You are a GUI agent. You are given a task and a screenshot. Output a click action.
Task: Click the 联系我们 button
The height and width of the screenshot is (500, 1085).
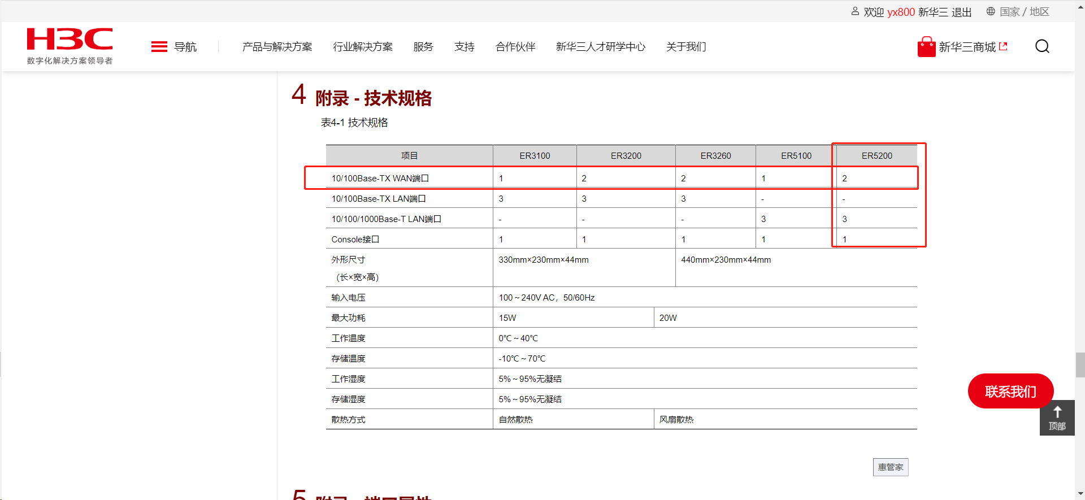1011,391
